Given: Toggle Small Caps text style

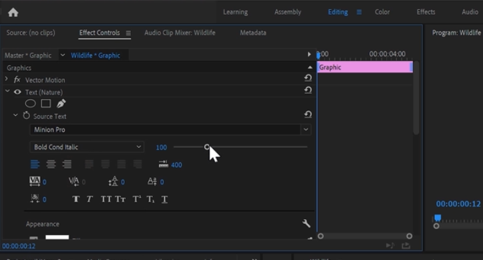Looking at the screenshot, I should pyautogui.click(x=120, y=199).
